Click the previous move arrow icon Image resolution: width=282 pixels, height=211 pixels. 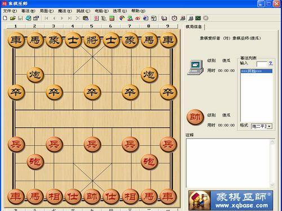pos(54,18)
